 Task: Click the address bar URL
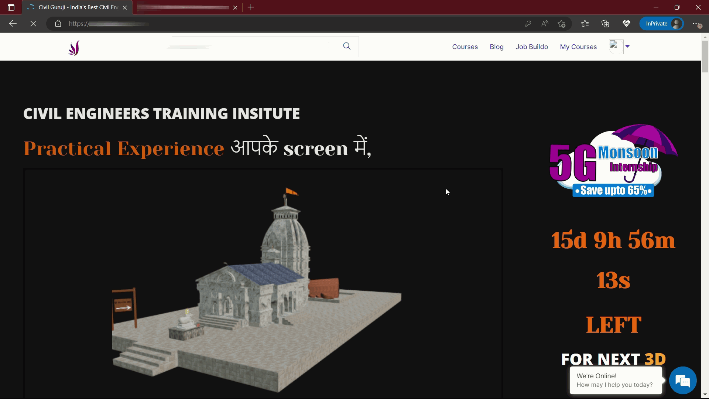coord(109,24)
